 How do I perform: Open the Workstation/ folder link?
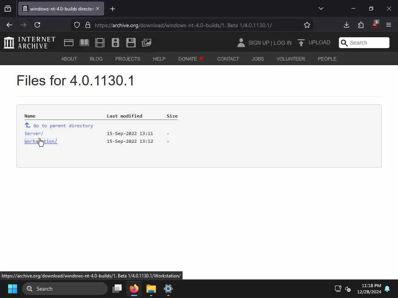(40, 141)
